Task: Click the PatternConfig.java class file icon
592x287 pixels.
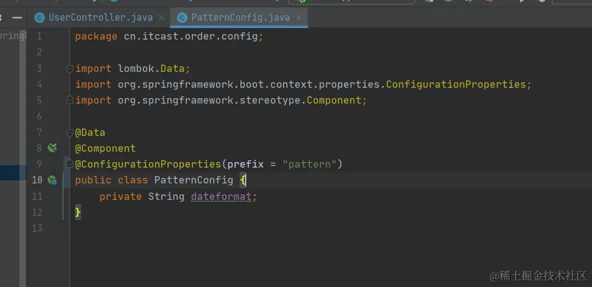Action: point(182,18)
